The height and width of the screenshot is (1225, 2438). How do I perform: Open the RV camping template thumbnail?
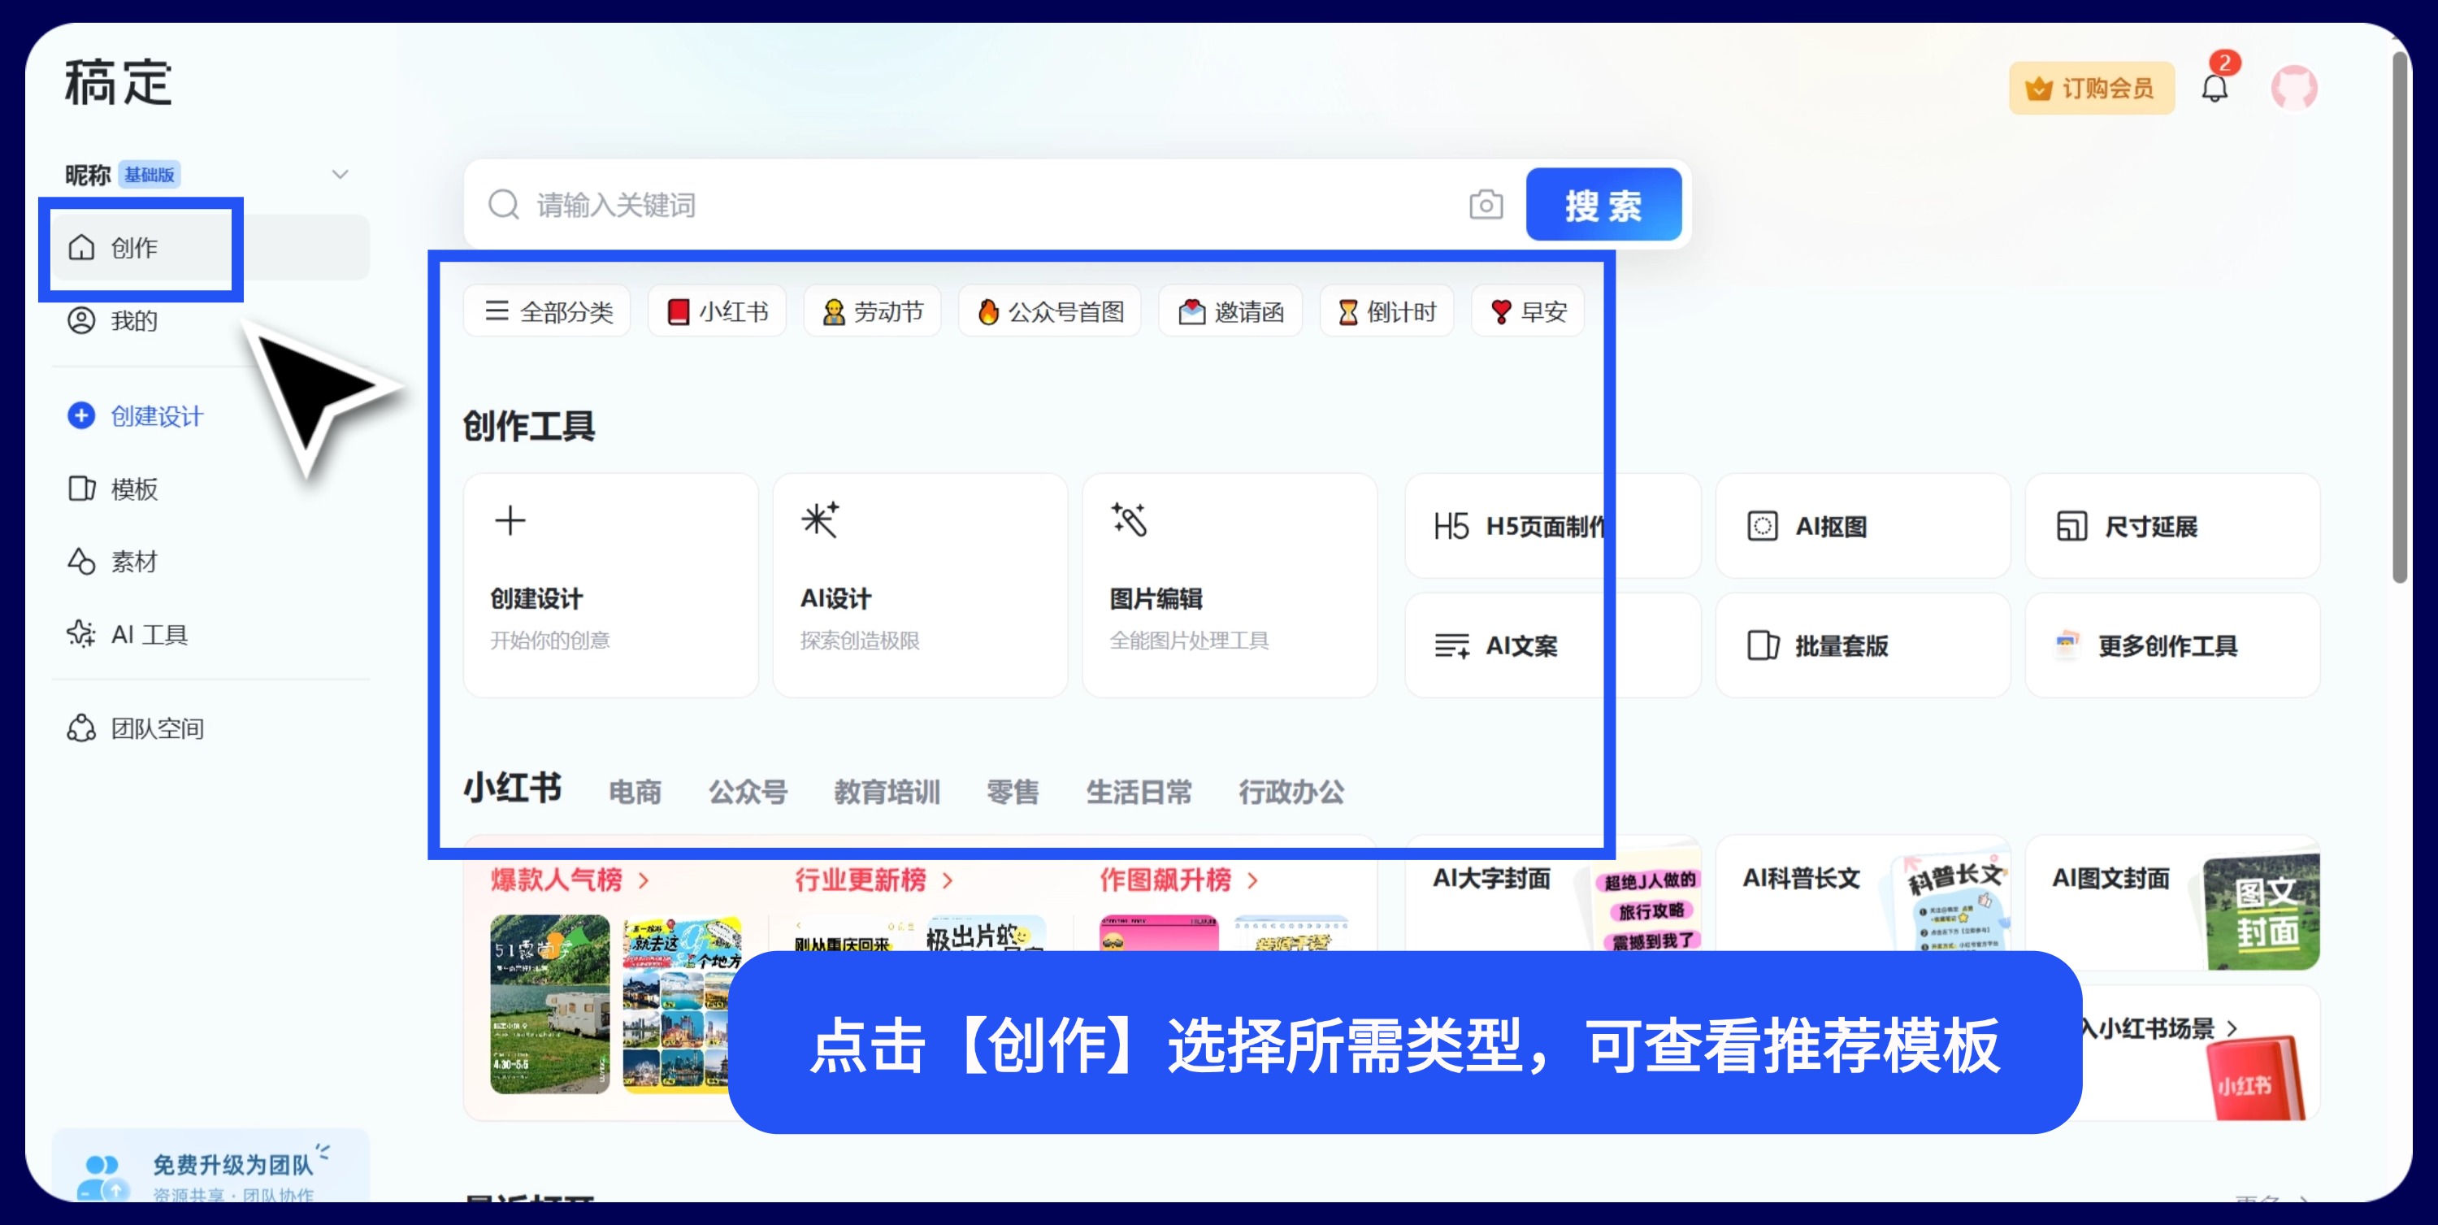[x=550, y=1003]
